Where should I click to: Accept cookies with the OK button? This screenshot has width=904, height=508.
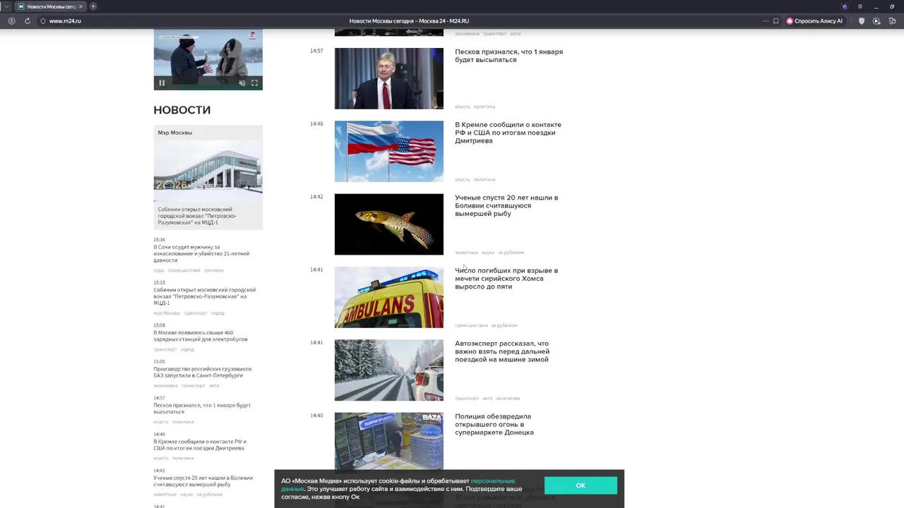[581, 485]
